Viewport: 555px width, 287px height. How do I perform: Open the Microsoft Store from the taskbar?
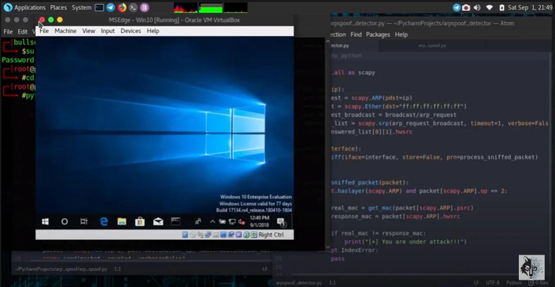tap(140, 222)
